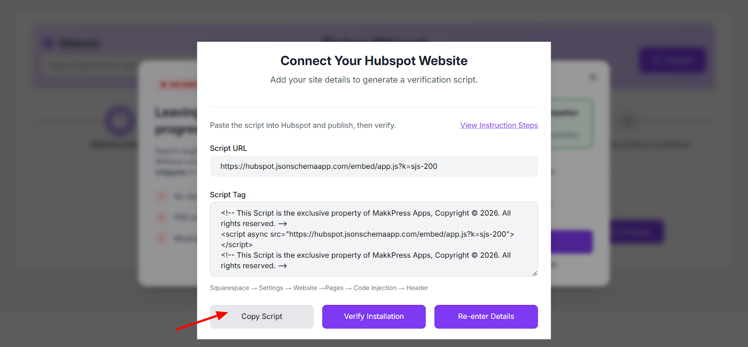Click the gray step circle right of modal
The image size is (748, 347).
628,121
